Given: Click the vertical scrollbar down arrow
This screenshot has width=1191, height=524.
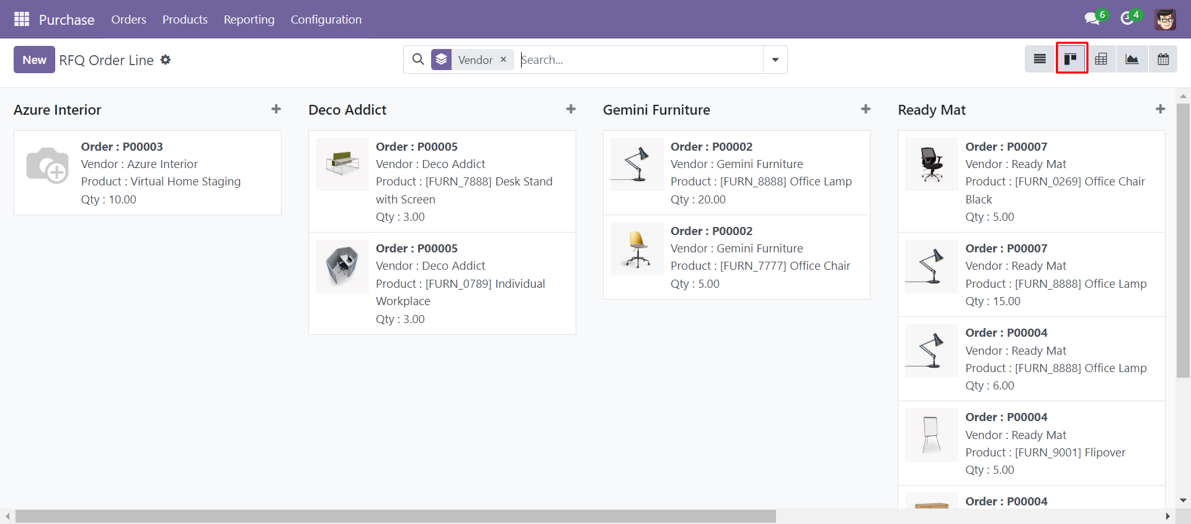Looking at the screenshot, I should 1183,500.
